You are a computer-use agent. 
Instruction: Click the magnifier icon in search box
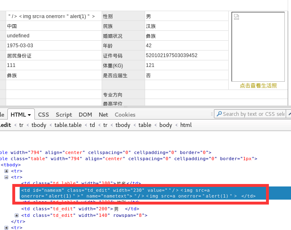(x=218, y=114)
